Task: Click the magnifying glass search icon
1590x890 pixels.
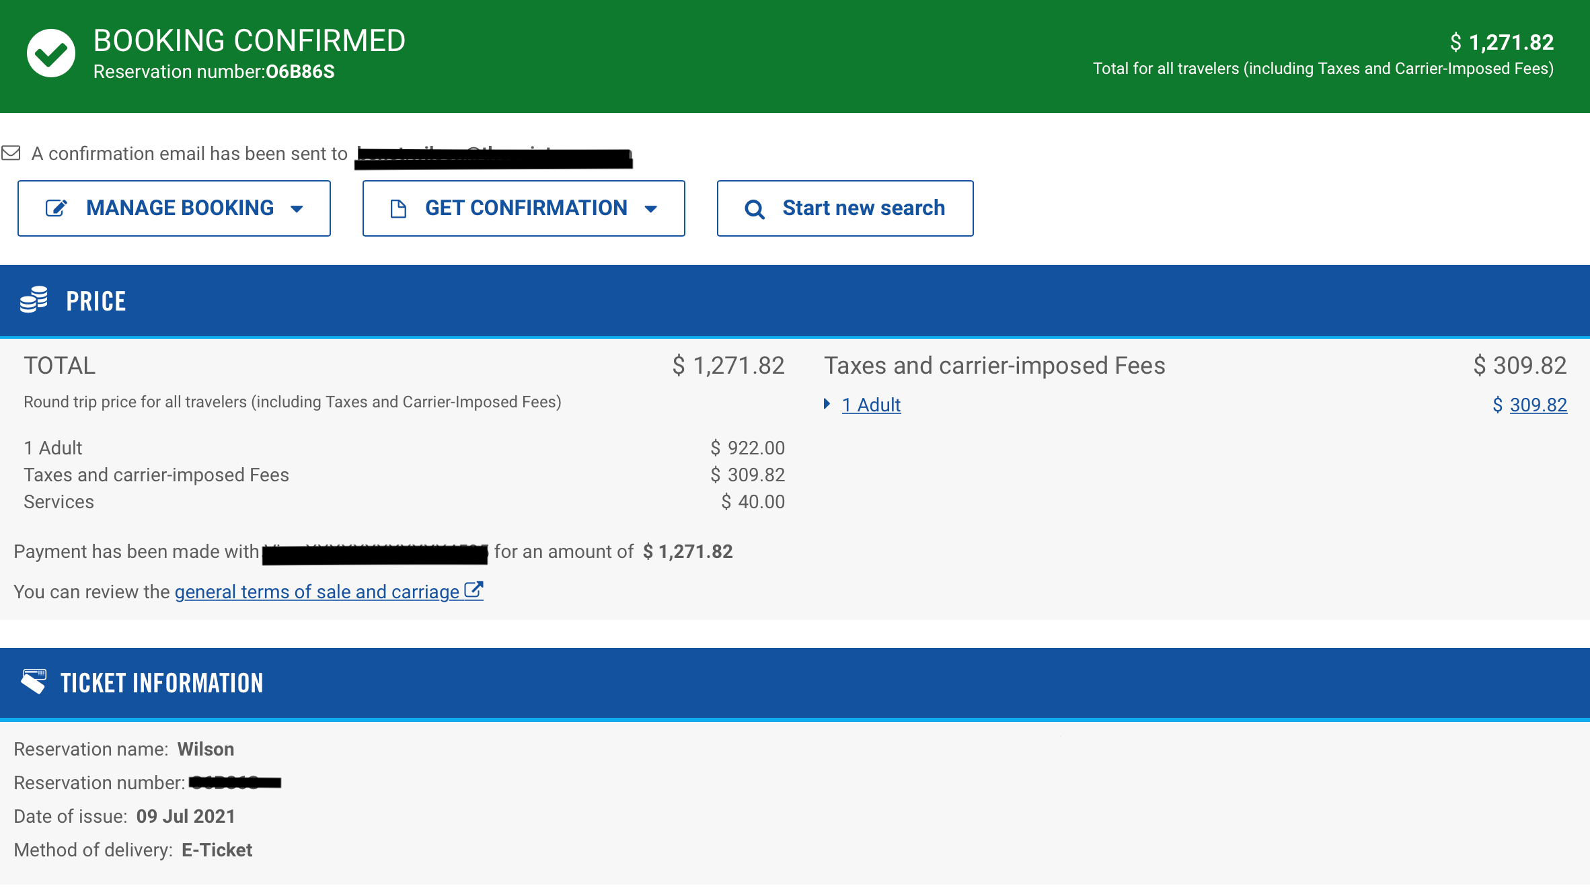Action: click(754, 209)
